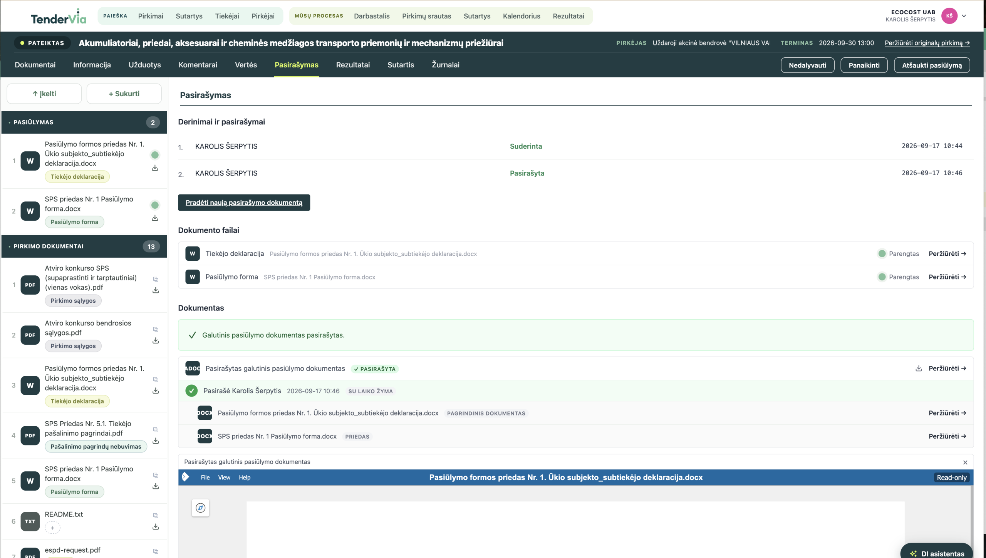
Task: Download Atviro konkurso SPS pdf file
Action: (x=156, y=290)
